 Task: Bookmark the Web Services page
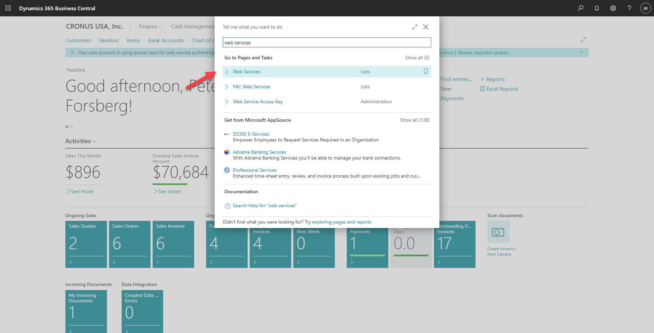click(425, 71)
